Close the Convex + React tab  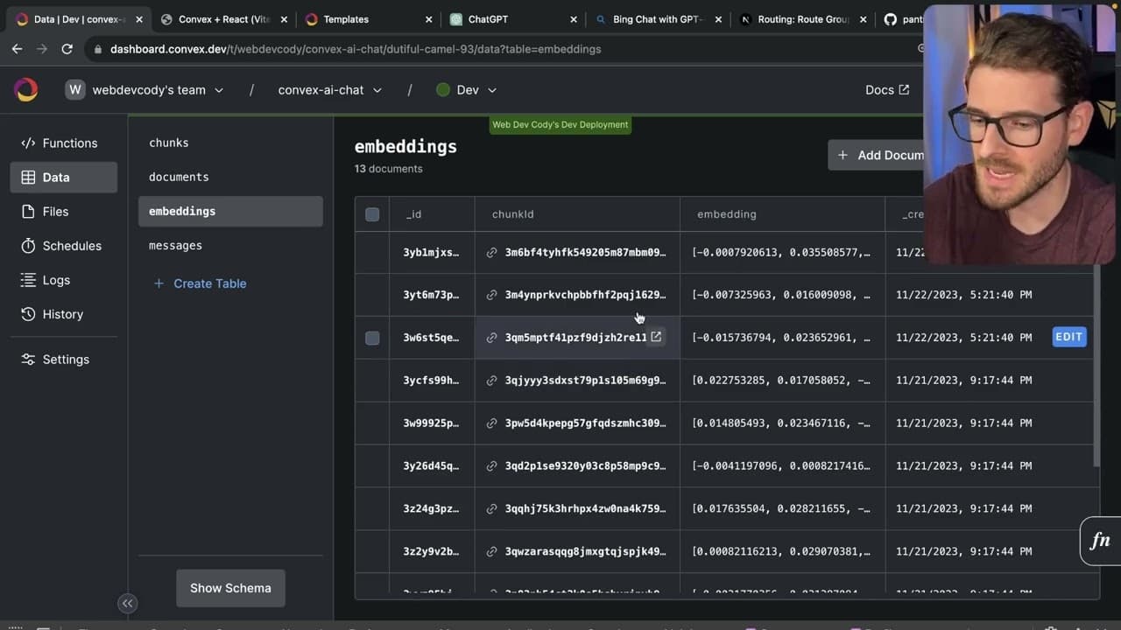[x=284, y=19]
